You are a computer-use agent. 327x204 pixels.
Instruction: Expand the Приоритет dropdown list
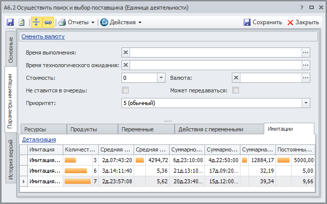tap(305, 103)
